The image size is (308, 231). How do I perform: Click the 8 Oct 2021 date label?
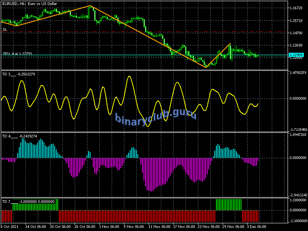[x=10, y=226]
